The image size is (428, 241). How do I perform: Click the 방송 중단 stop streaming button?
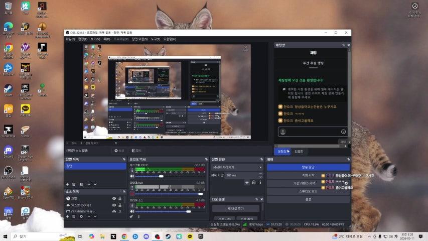pos(308,167)
